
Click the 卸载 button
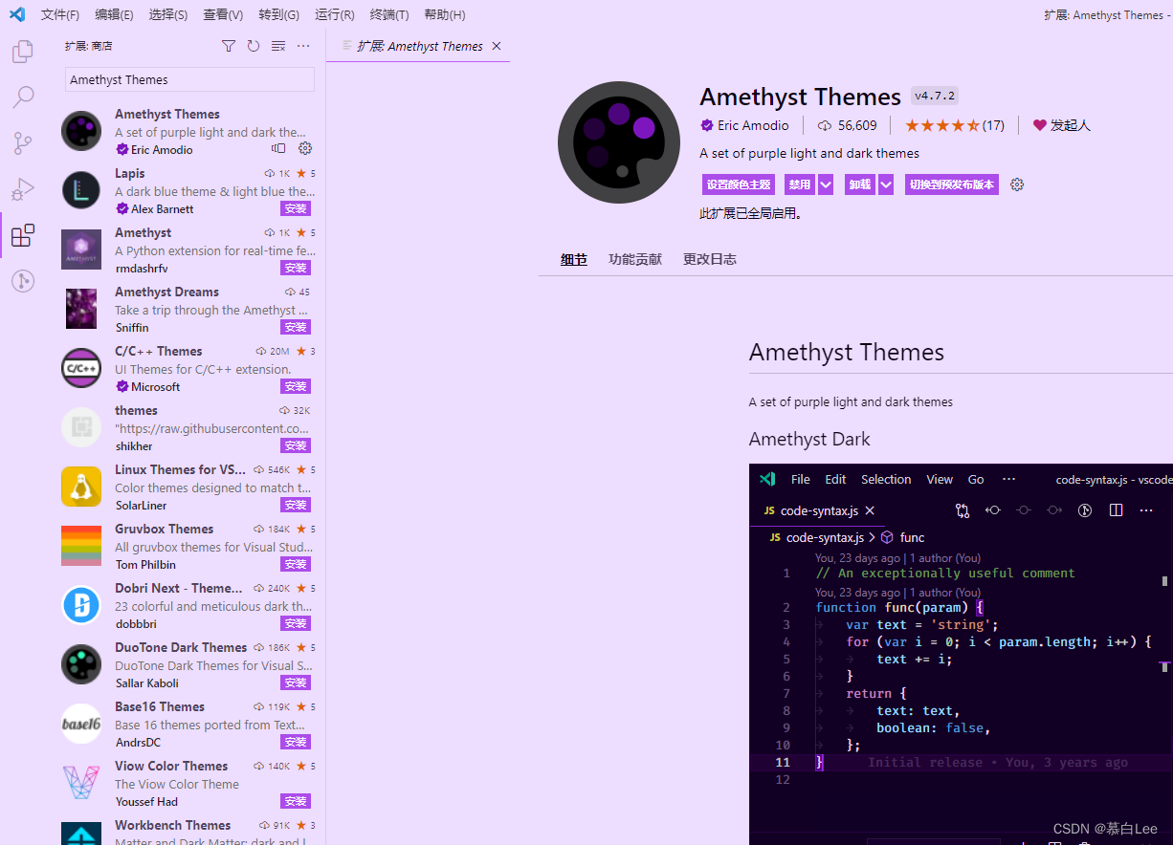[860, 184]
